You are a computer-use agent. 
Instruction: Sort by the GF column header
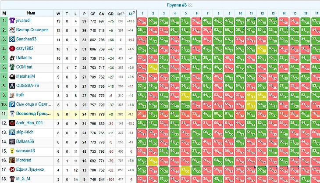click(x=93, y=14)
